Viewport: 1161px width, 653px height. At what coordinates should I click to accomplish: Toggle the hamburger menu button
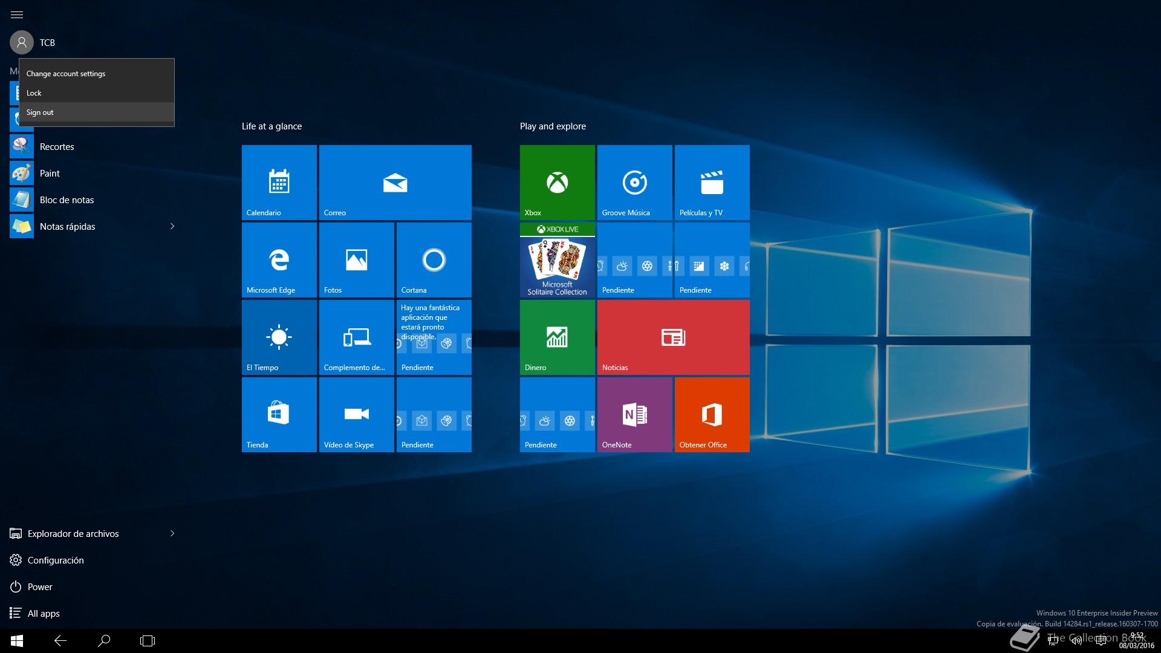tap(17, 15)
